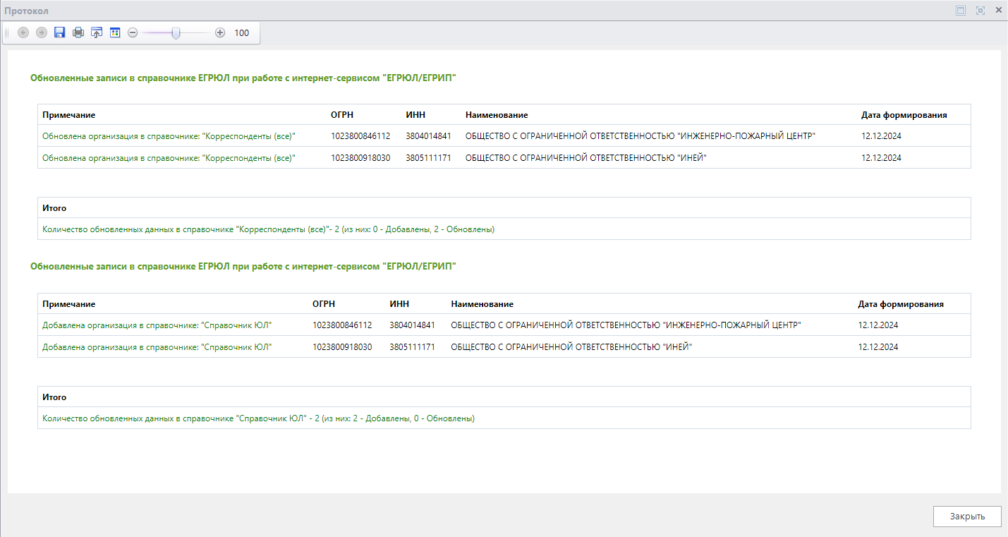1008x537 pixels.
Task: Click the Протокол window title
Action: click(x=27, y=11)
